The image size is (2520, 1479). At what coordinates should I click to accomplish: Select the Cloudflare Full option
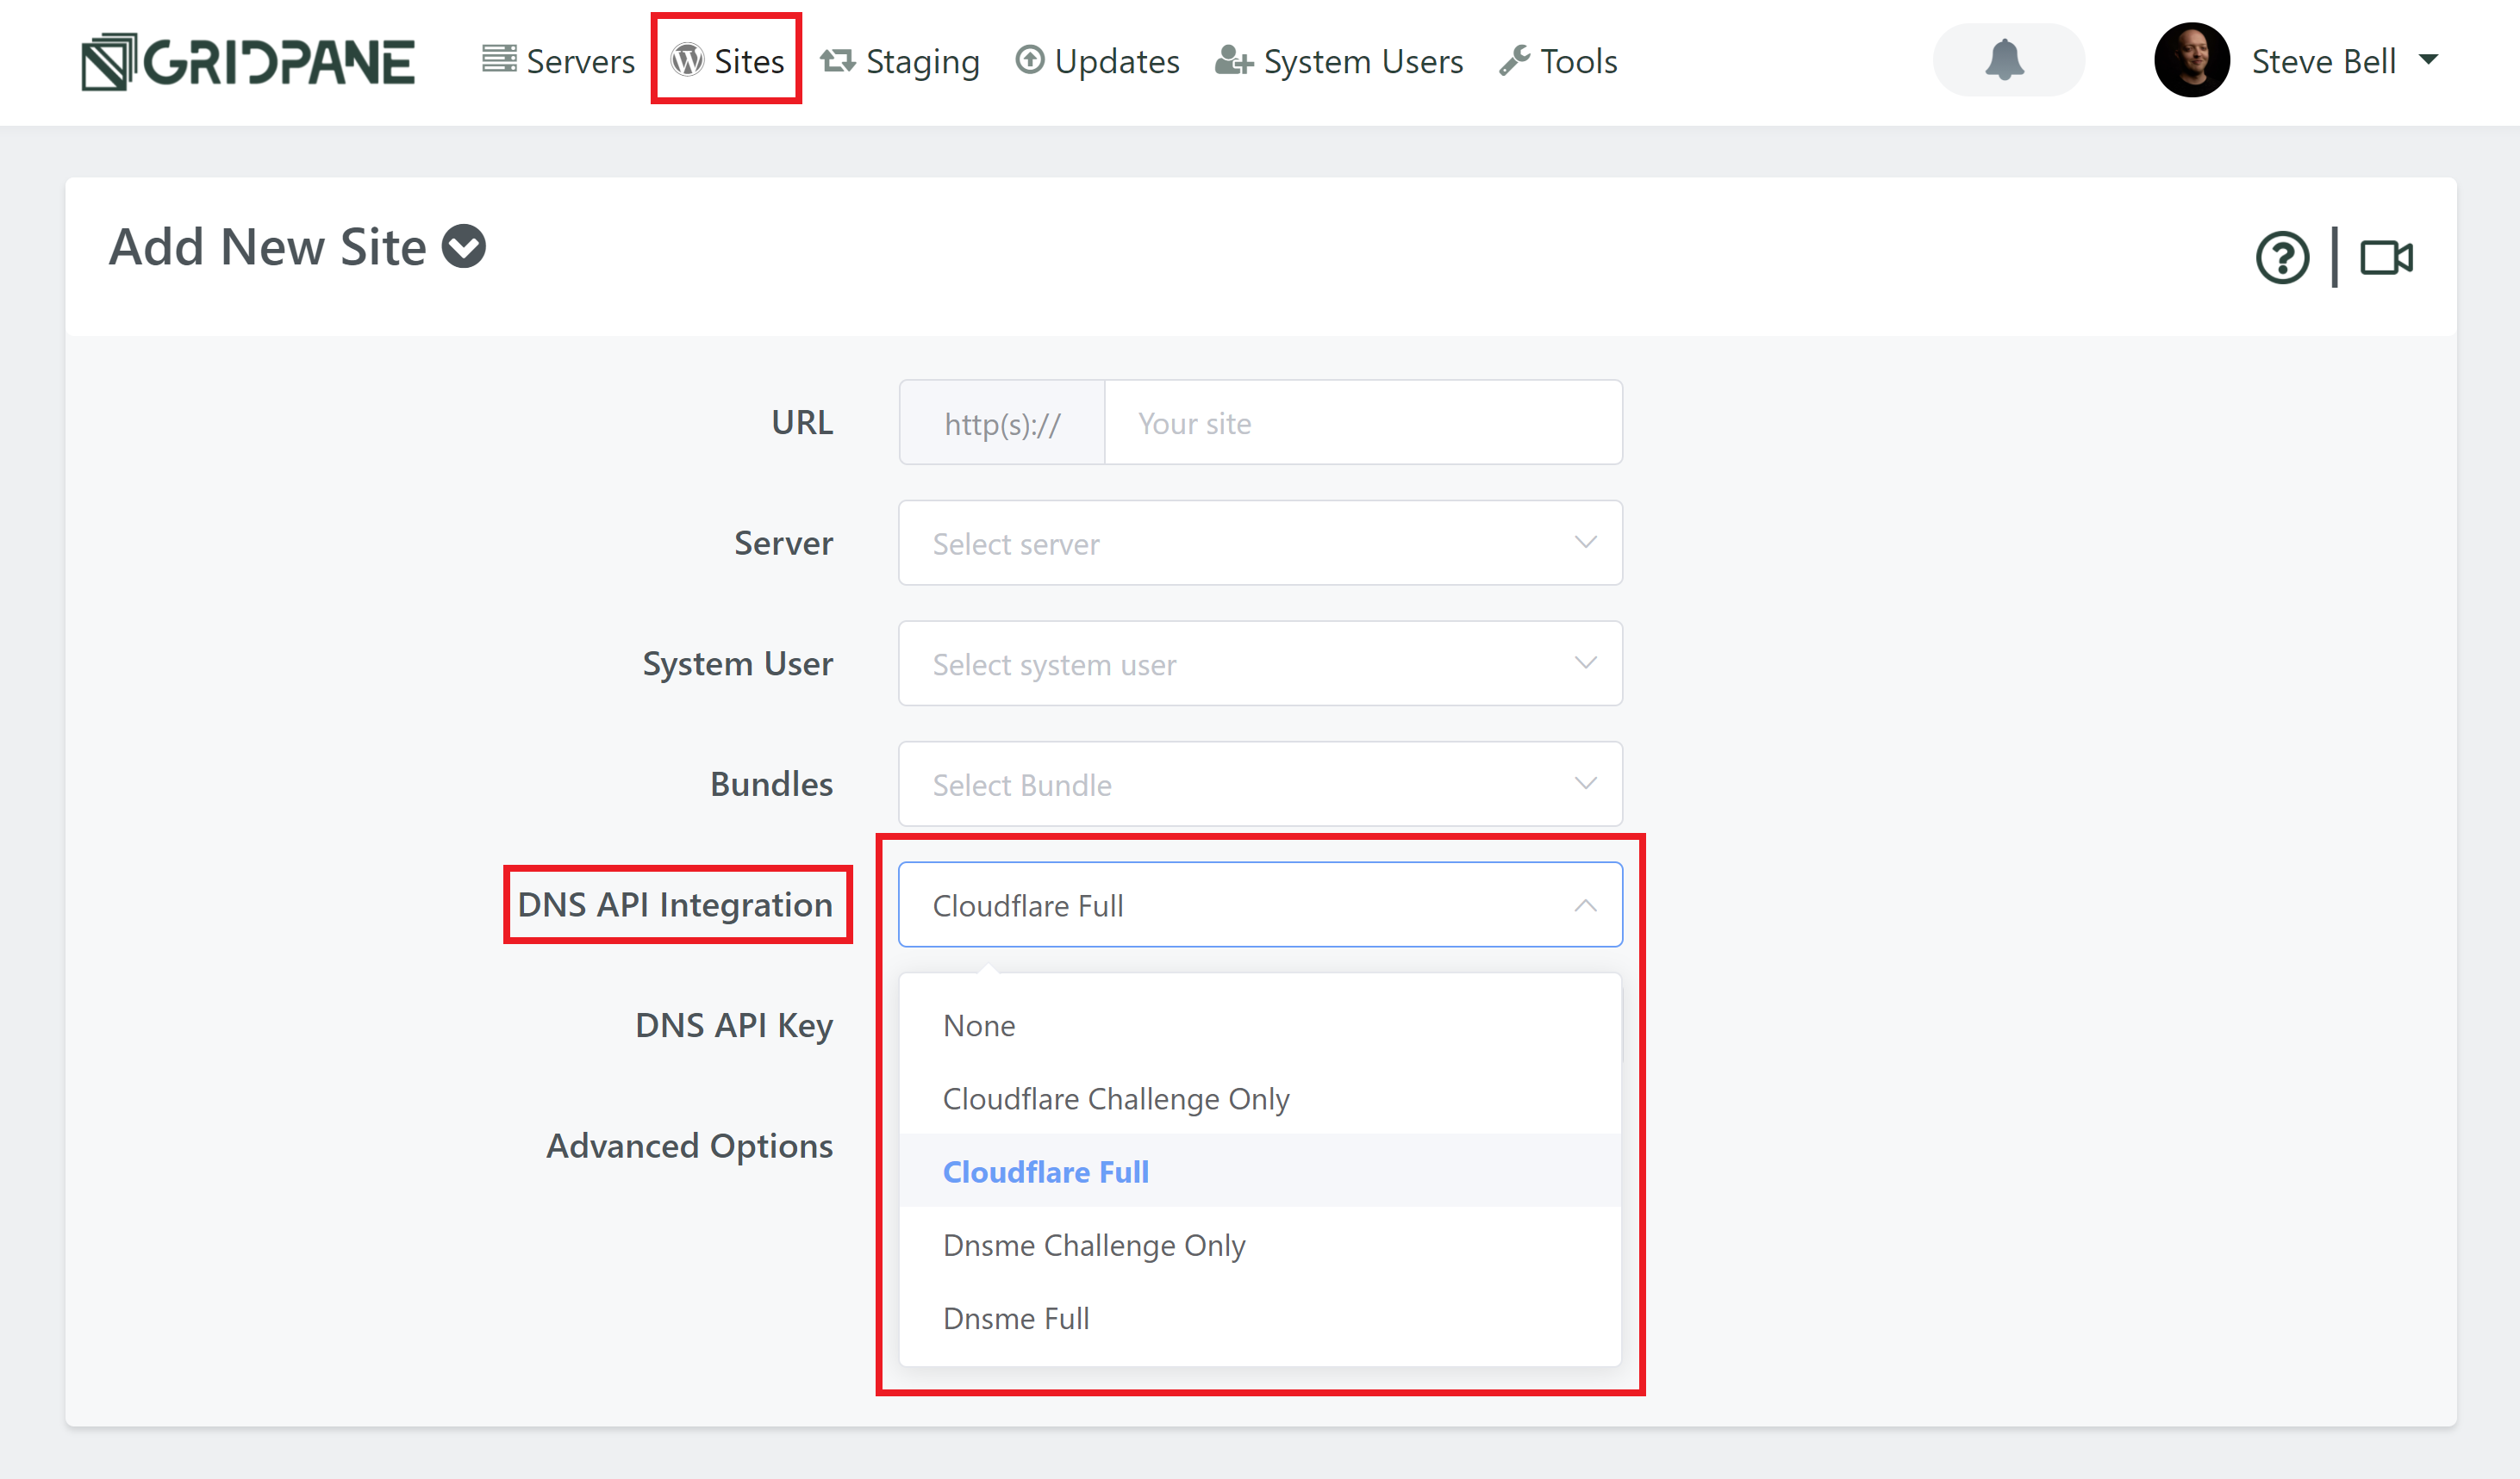[1260, 1171]
